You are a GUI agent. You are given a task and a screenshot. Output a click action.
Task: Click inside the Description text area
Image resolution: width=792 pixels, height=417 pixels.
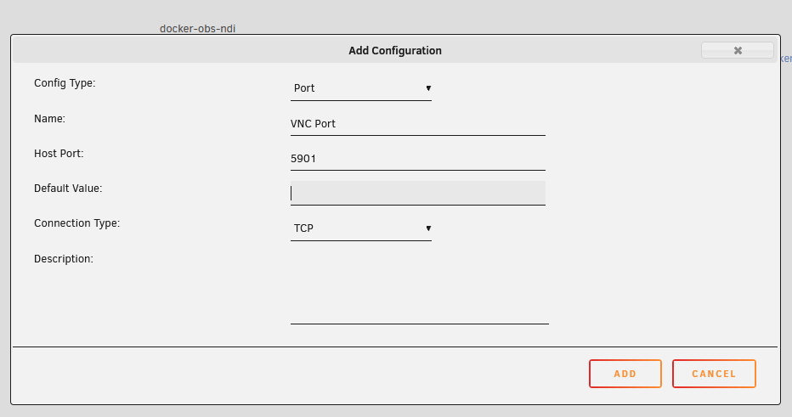pos(419,288)
